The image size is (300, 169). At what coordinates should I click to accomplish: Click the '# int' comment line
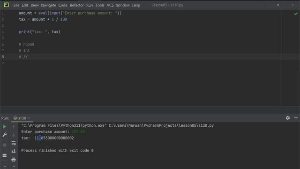pyautogui.click(x=24, y=51)
